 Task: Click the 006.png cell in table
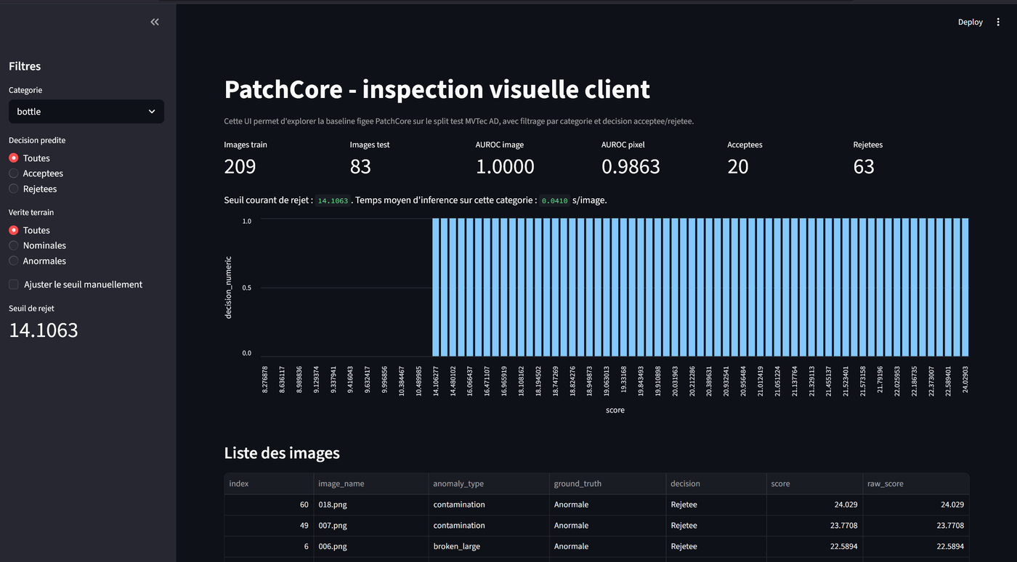(371, 547)
